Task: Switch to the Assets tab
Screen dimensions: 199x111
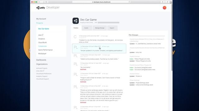Action: pyautogui.click(x=86, y=28)
